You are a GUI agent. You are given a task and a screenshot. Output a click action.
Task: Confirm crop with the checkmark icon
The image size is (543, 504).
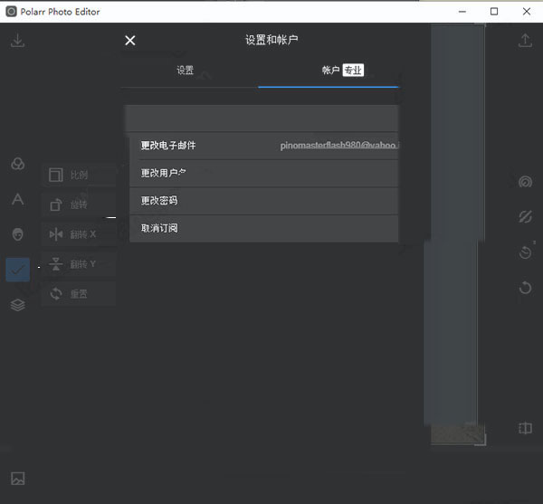[18, 270]
